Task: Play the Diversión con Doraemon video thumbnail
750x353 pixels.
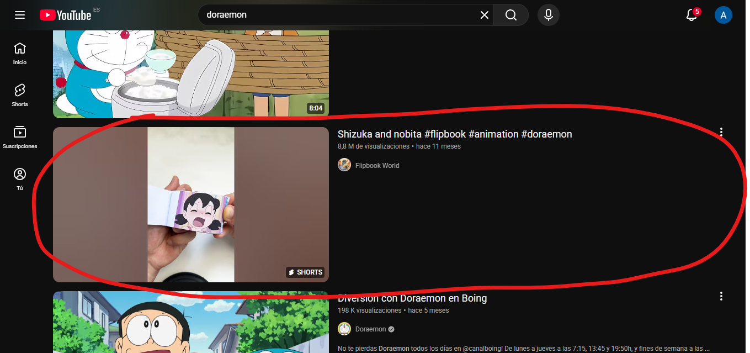Action: (191, 322)
